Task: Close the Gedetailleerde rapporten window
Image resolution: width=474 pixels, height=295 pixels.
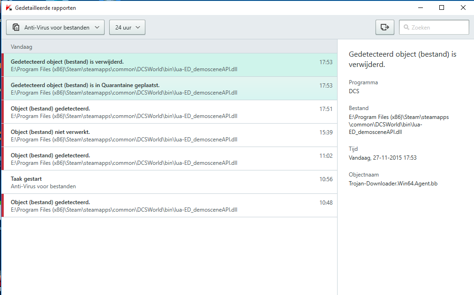Action: click(463, 7)
